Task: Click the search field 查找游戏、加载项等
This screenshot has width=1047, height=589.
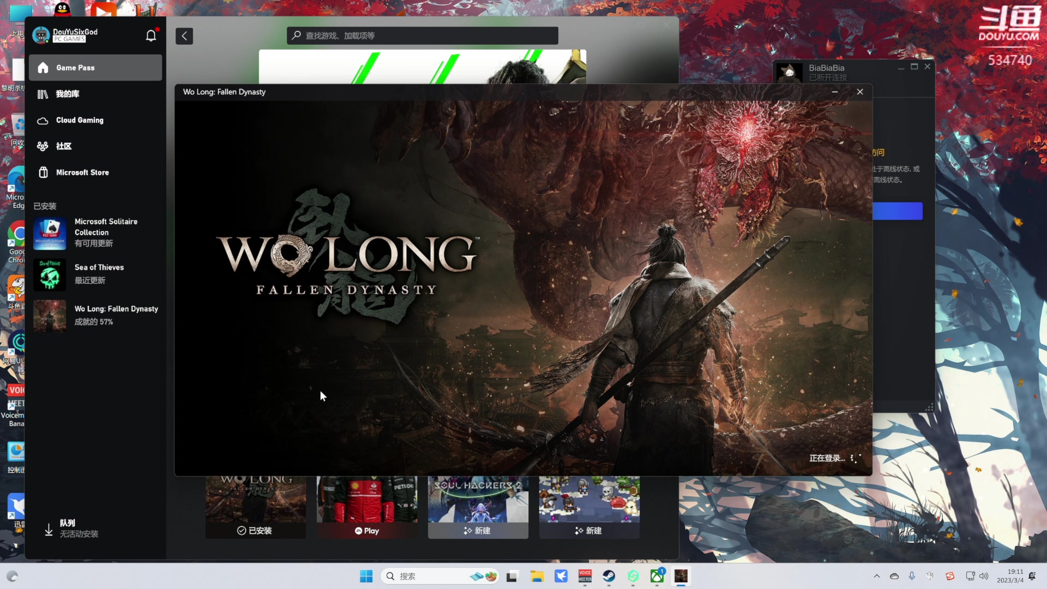Action: click(x=423, y=35)
